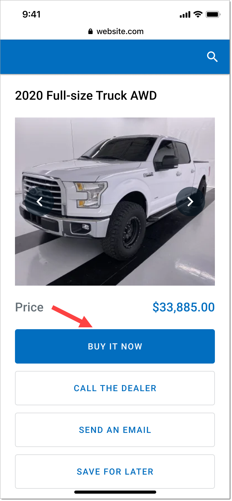Tap the Price label
The image size is (232, 501).
coord(29,307)
